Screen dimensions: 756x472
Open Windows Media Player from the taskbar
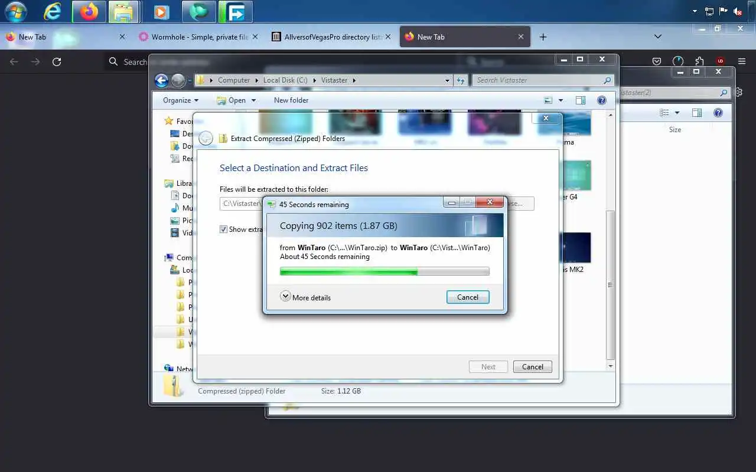tap(161, 11)
